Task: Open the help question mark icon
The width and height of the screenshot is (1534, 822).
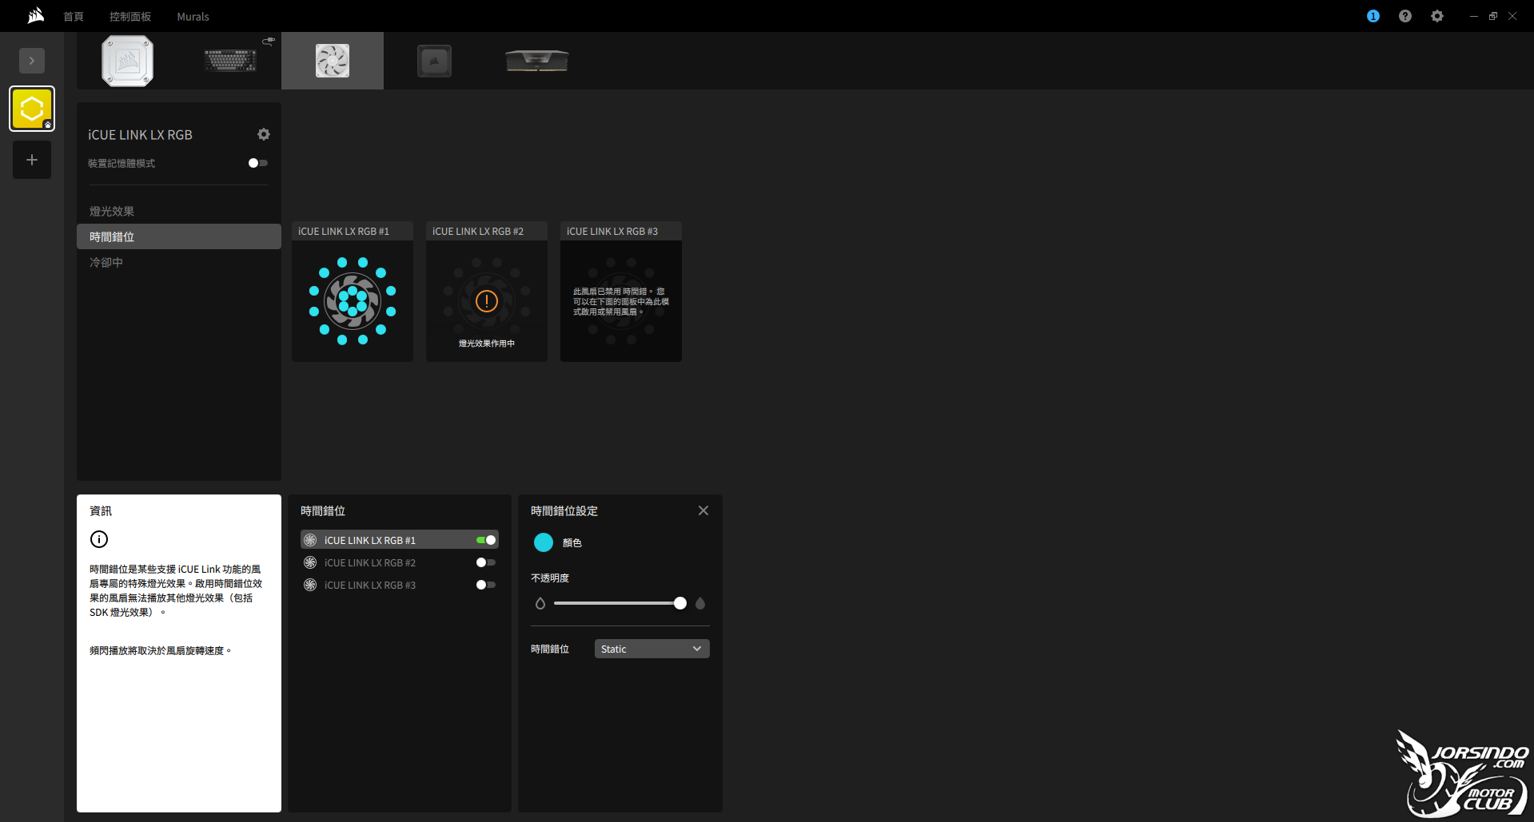Action: tap(1405, 16)
